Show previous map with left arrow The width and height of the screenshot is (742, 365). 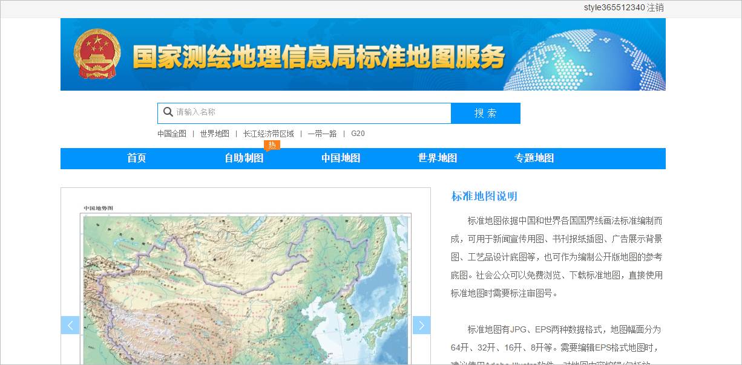[x=70, y=325]
